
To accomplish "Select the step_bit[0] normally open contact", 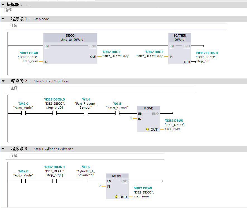I will click(54, 113).
